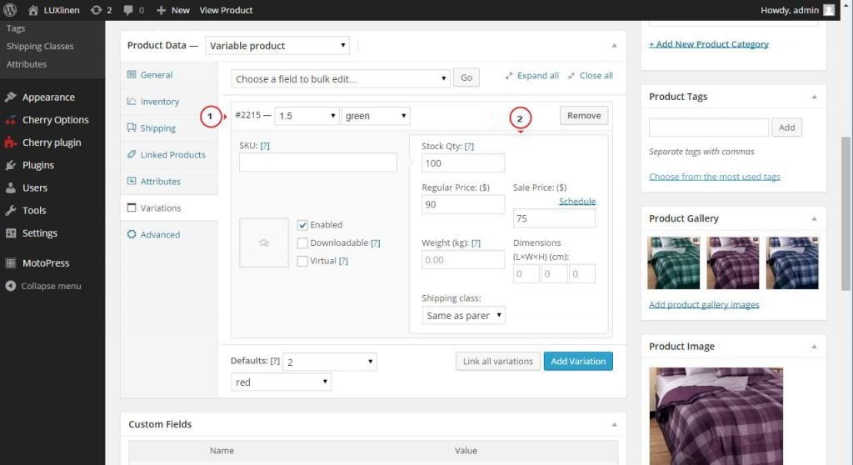Screen dimensions: 853x465
Task: Click the Tools wrench icon
Action: (11, 211)
